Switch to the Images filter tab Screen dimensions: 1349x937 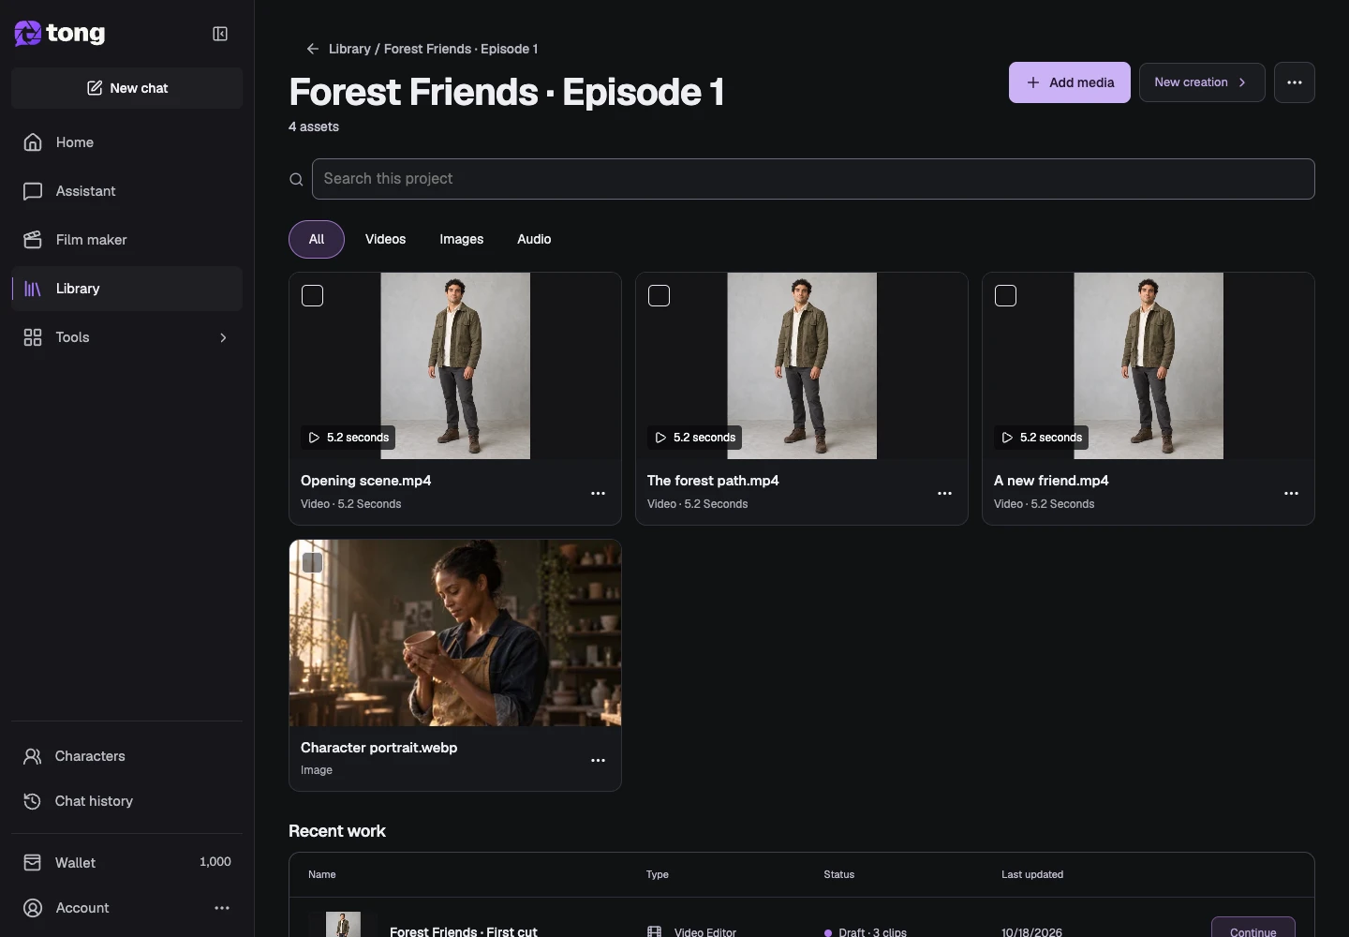coord(462,239)
